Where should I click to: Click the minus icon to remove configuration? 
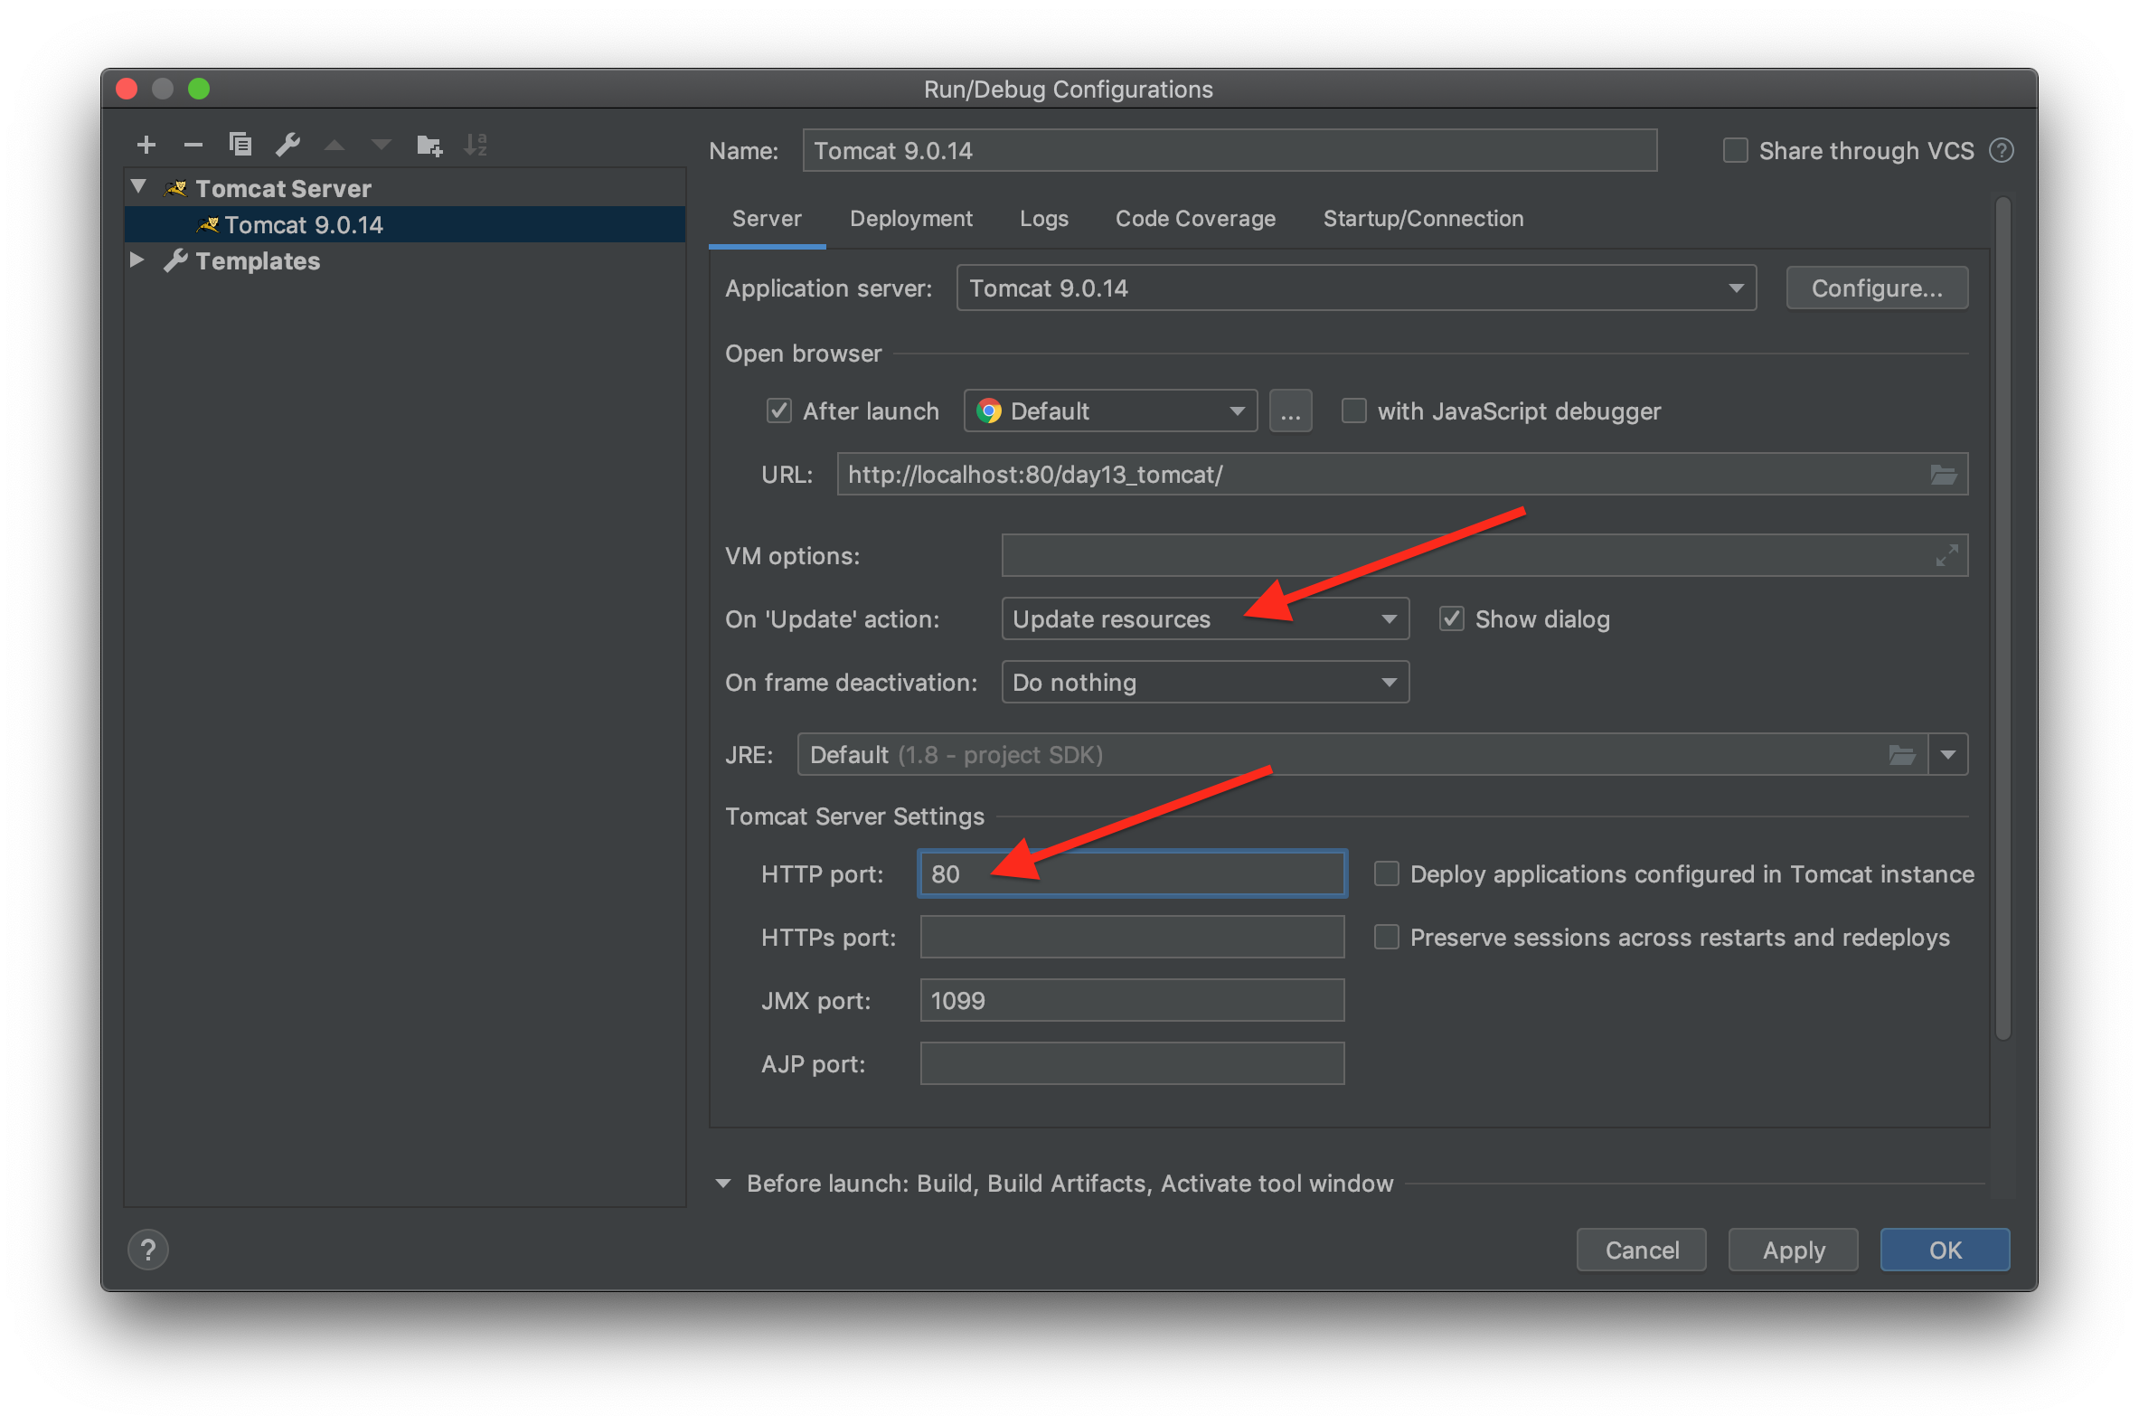[x=193, y=145]
